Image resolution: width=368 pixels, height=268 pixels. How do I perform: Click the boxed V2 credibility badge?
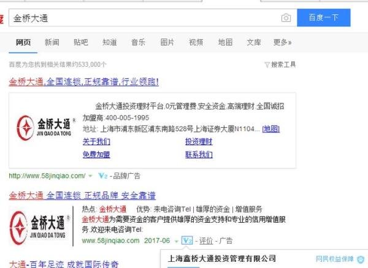[x=187, y=240]
